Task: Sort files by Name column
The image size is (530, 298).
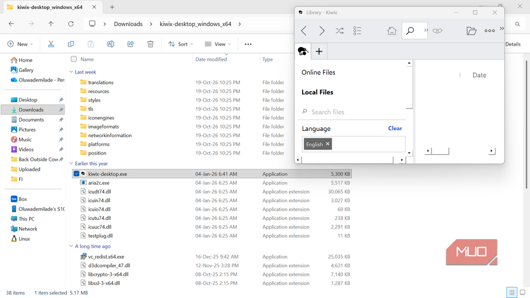Action: point(87,59)
